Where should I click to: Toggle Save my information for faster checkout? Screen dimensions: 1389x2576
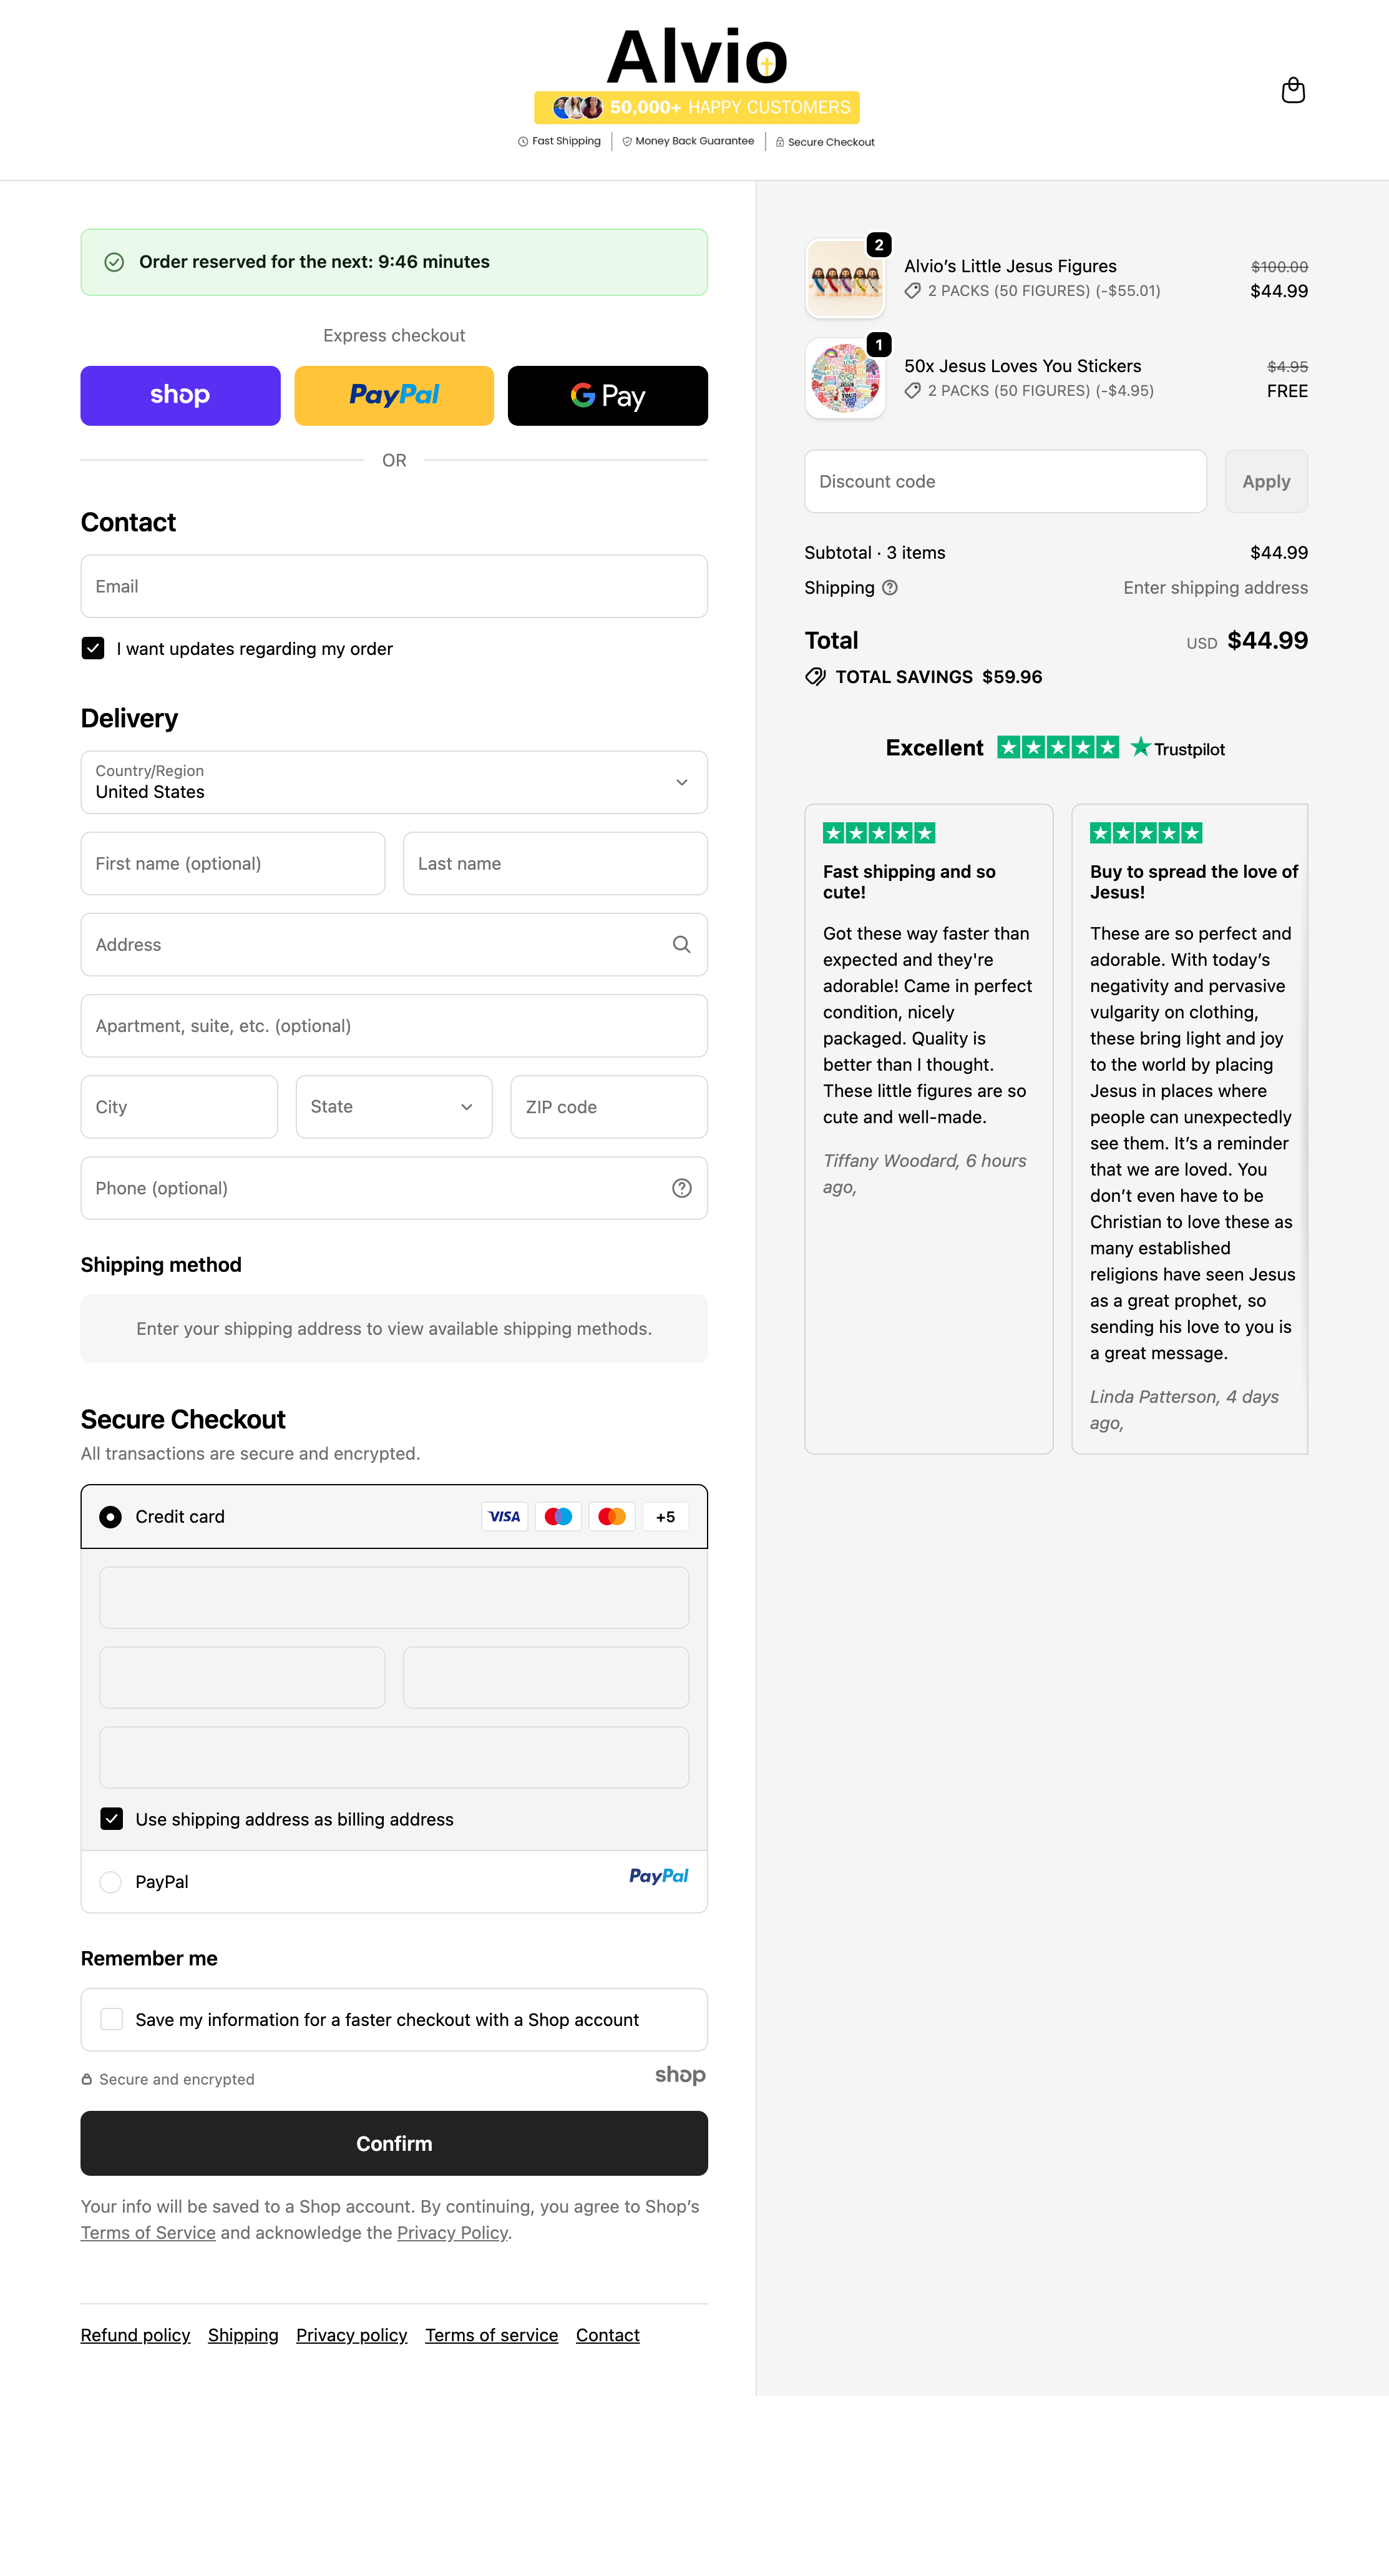111,2019
